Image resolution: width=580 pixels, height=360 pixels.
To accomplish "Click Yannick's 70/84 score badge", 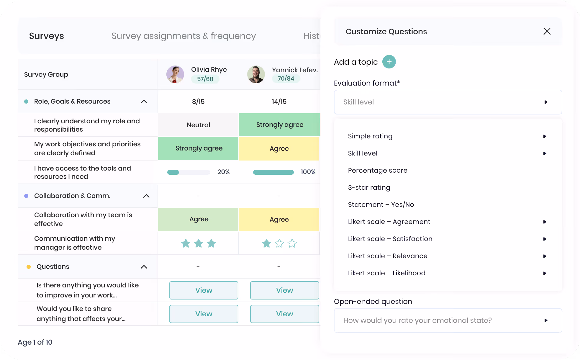I will tap(286, 78).
